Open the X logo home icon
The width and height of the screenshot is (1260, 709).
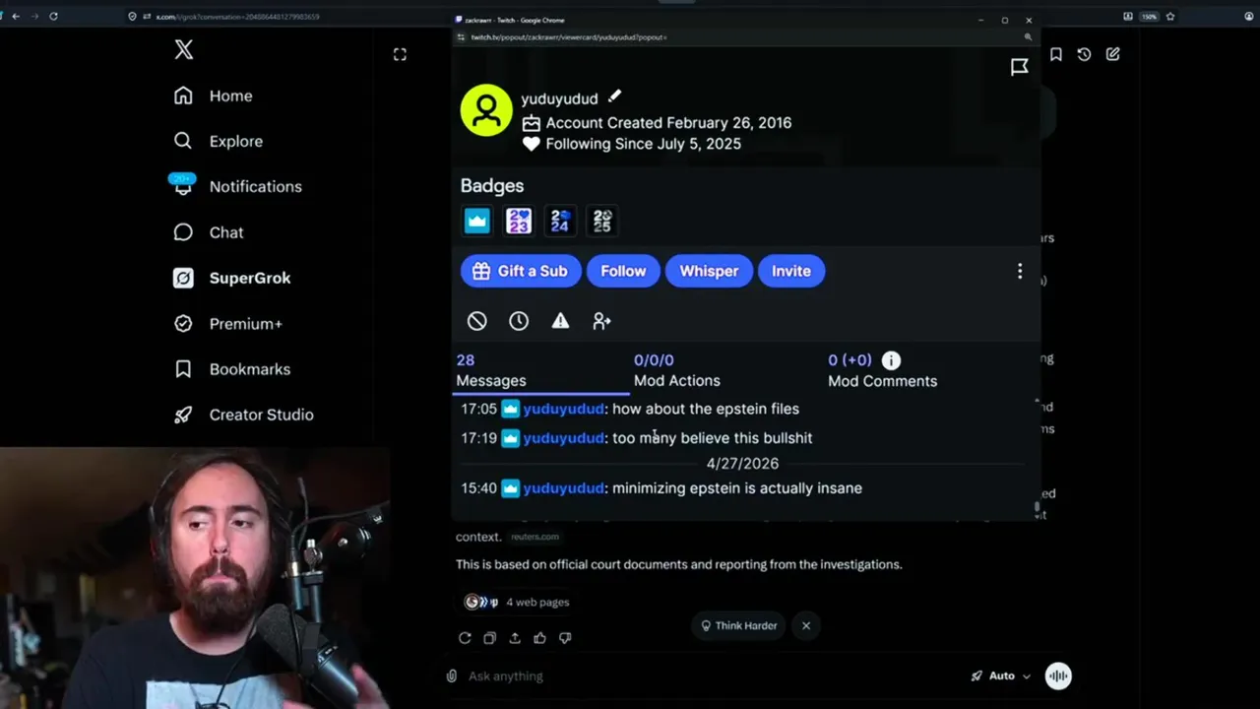(183, 50)
